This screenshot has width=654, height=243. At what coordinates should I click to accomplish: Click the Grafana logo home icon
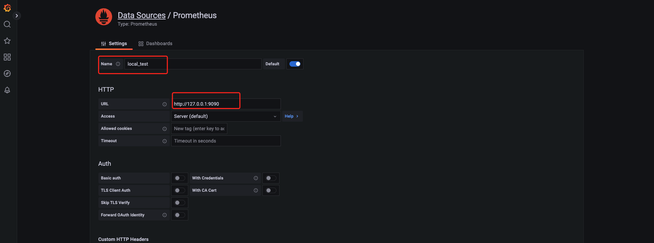pyautogui.click(x=7, y=8)
